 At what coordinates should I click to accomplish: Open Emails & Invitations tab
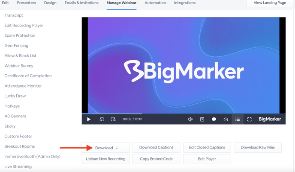pyautogui.click(x=81, y=3)
